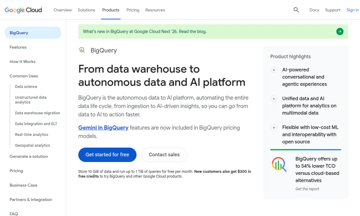The width and height of the screenshot is (360, 216).
Task: Go to Common Uses section
Action: click(24, 76)
